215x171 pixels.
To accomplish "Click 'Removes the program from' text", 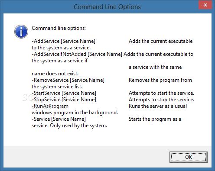I will (x=160, y=80).
